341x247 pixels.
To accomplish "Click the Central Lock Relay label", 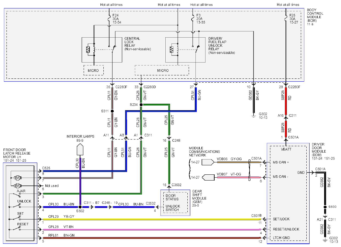I will pos(137,44).
